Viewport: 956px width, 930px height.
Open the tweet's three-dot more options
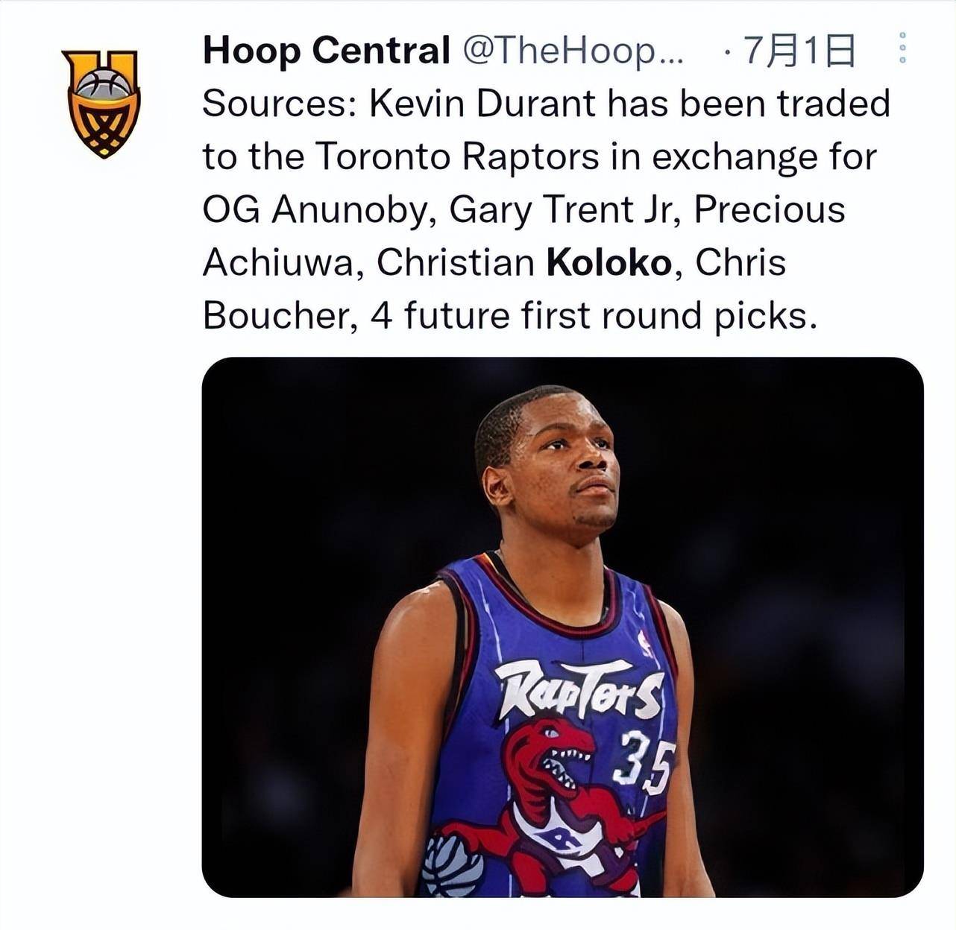point(902,48)
